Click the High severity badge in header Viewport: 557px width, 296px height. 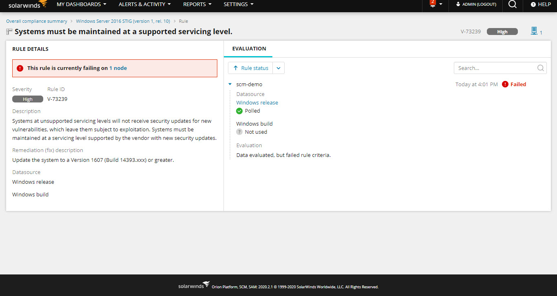pos(502,32)
